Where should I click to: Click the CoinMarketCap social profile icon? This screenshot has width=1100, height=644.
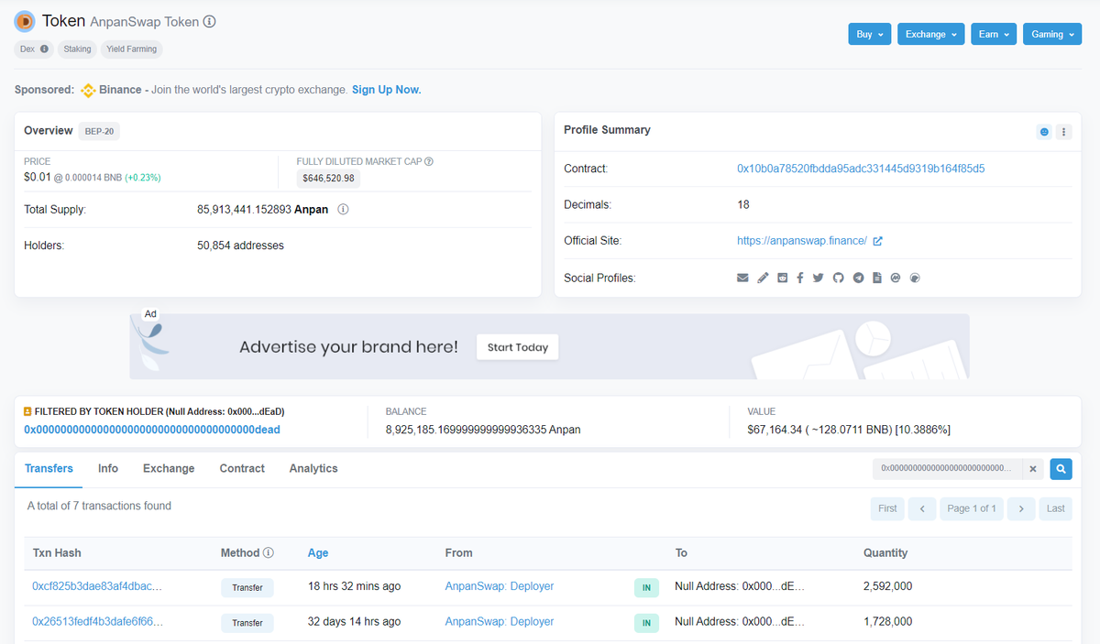(896, 278)
